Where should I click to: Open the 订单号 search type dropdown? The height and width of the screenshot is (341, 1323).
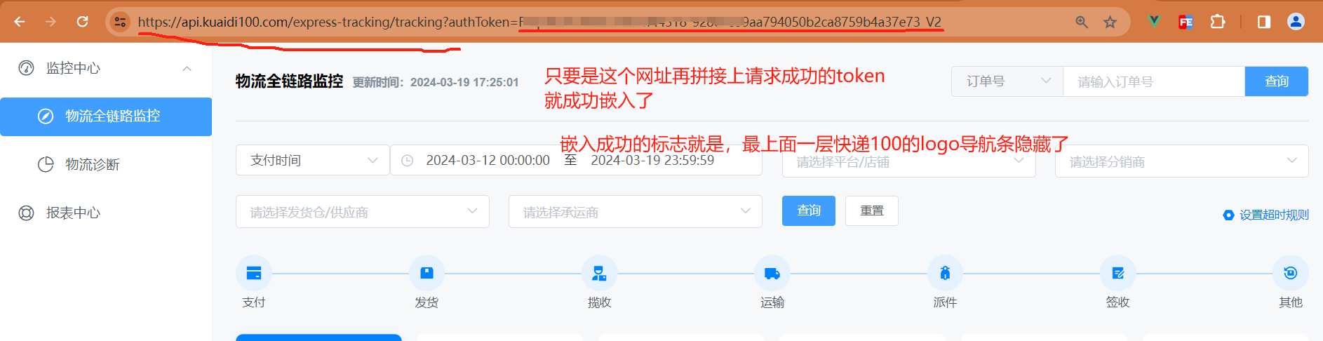[1007, 81]
